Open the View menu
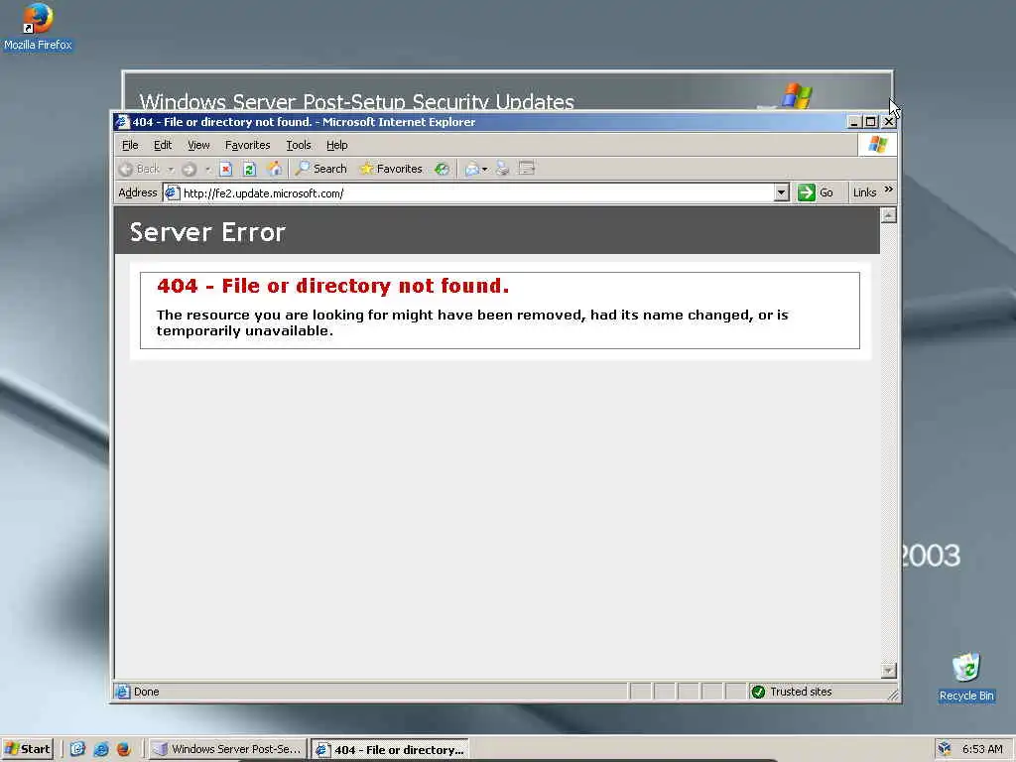This screenshot has width=1016, height=762. (x=198, y=145)
